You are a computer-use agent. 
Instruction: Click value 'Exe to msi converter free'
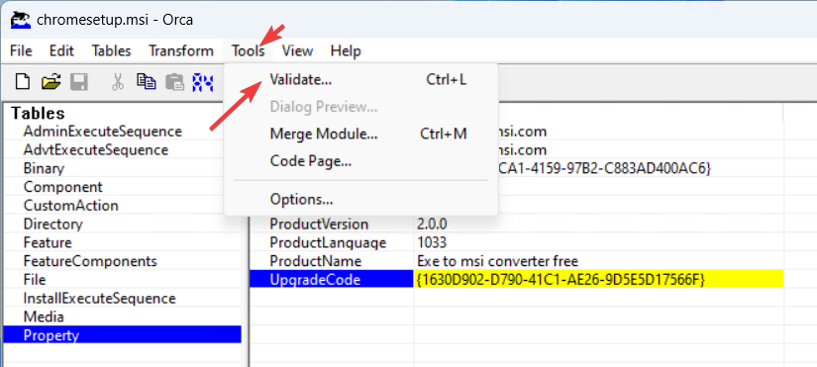pos(497,261)
